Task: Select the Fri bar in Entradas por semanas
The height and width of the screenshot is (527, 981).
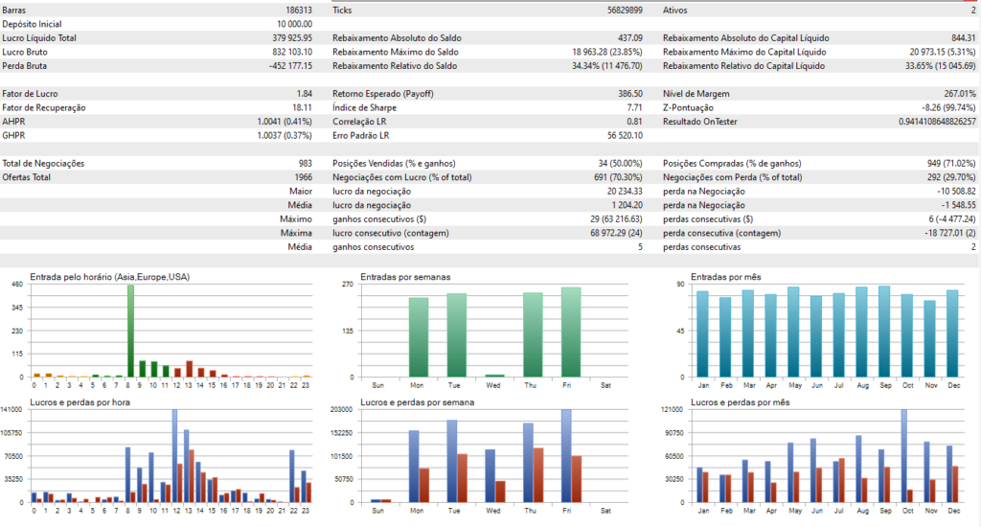Action: click(x=571, y=332)
